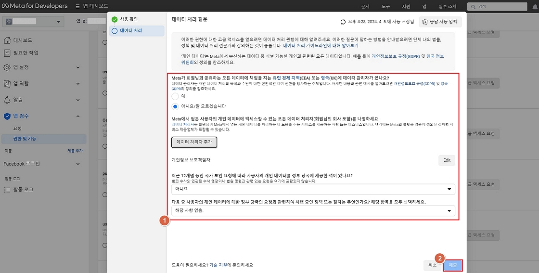Open the 기술 지원 link
The image size is (539, 273).
click(218, 265)
